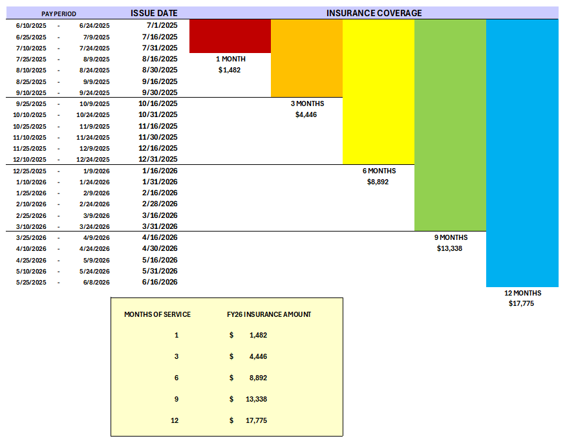Click the 1 MONTH $1,482 label
This screenshot has height=443, width=567.
pos(230,65)
